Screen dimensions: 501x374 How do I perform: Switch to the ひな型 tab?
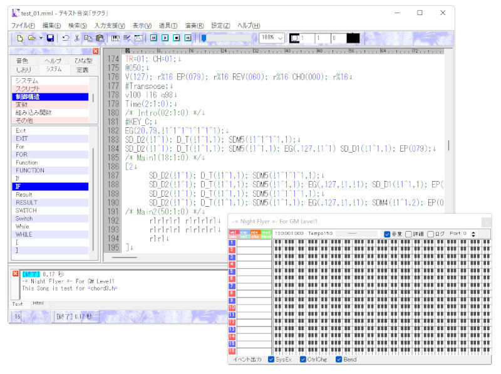click(83, 61)
